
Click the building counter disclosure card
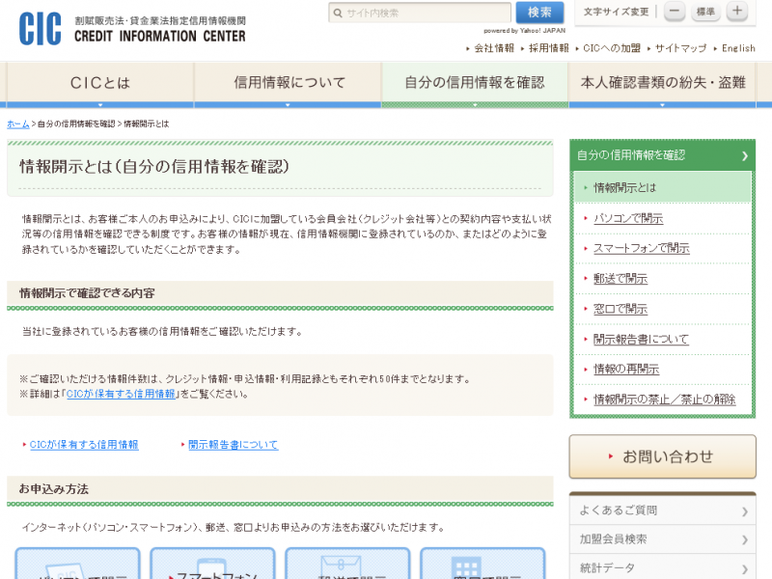pyautogui.click(x=482, y=564)
